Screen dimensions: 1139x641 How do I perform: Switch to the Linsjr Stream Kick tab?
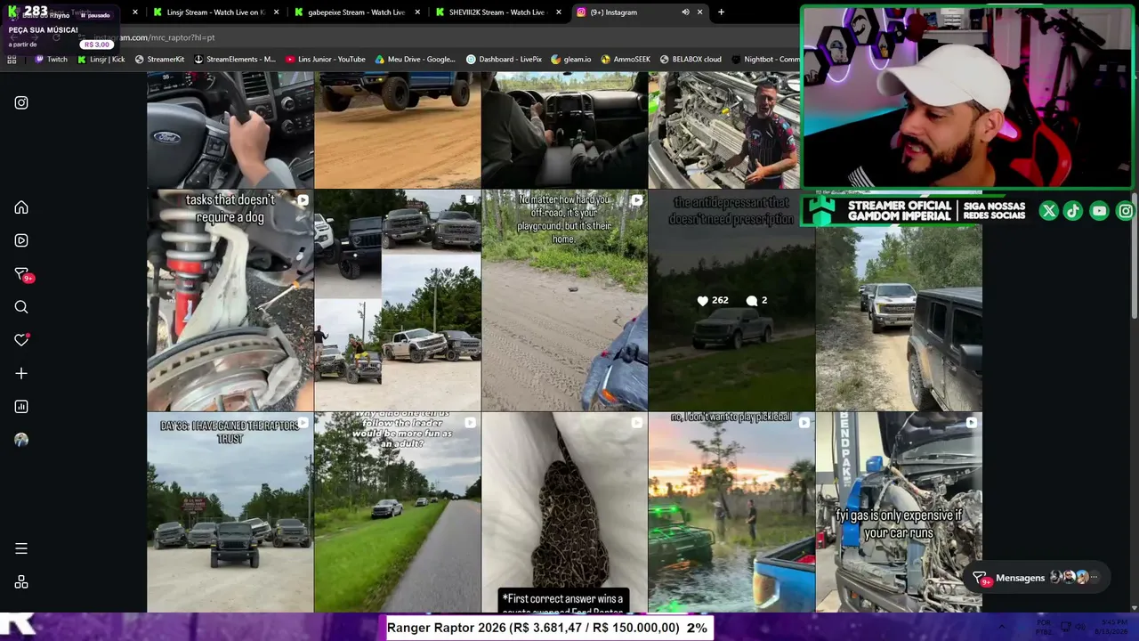coord(214,12)
